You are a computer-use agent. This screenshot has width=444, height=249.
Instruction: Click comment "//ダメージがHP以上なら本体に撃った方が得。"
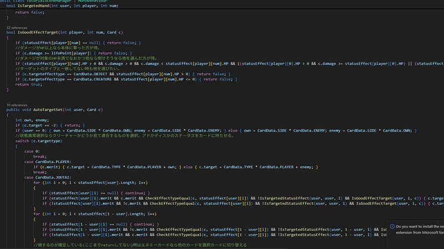[58, 48]
